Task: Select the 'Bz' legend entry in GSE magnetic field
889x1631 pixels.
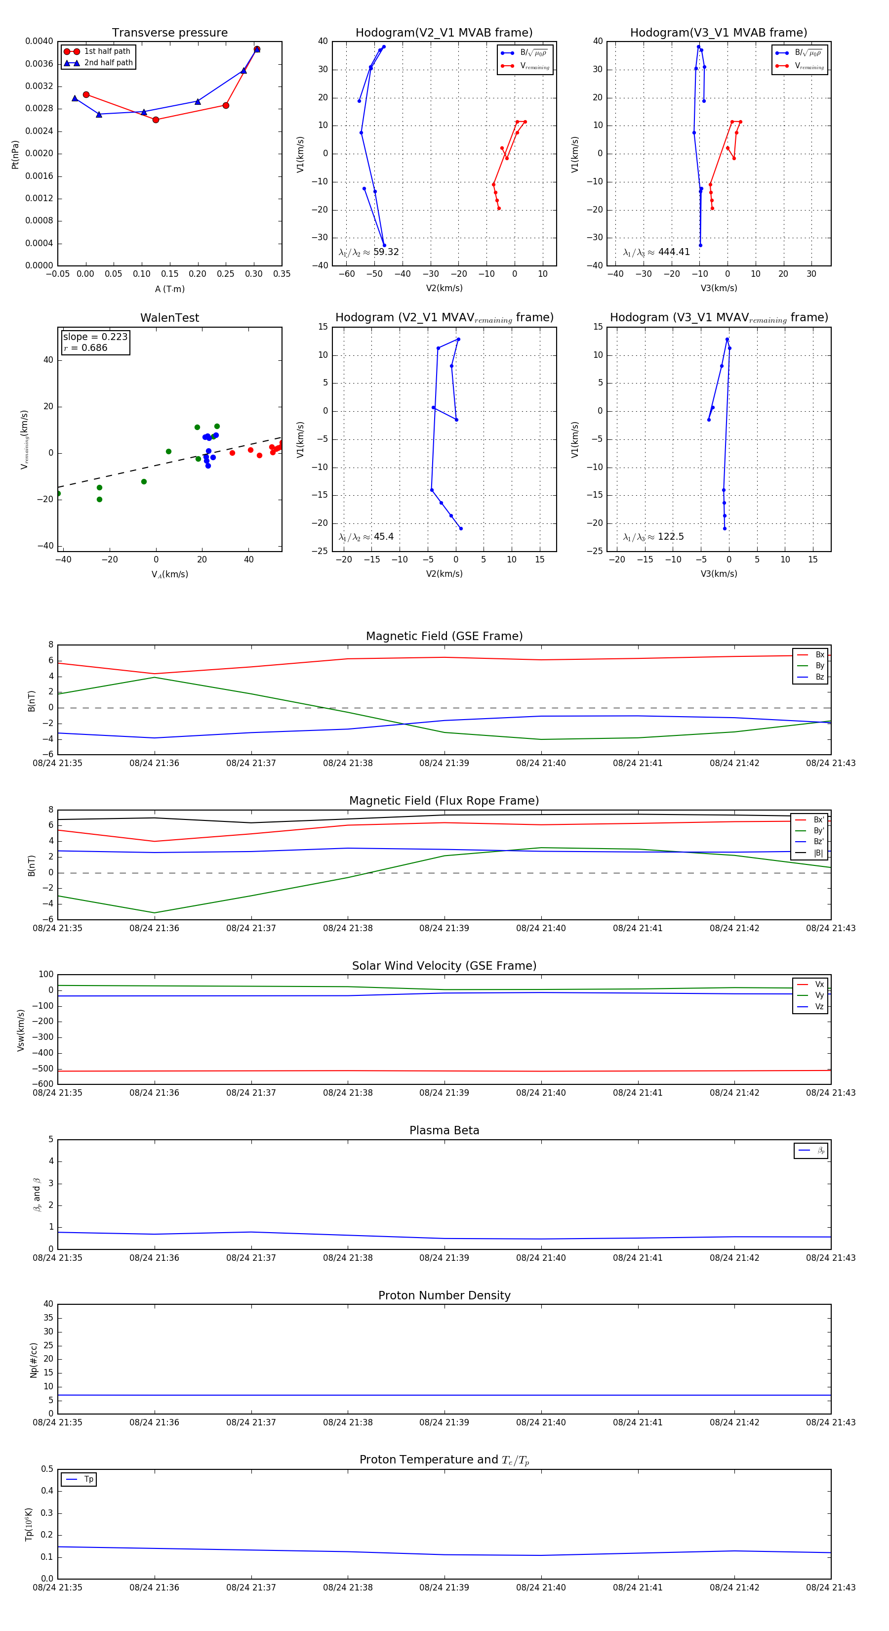Action: (x=810, y=677)
